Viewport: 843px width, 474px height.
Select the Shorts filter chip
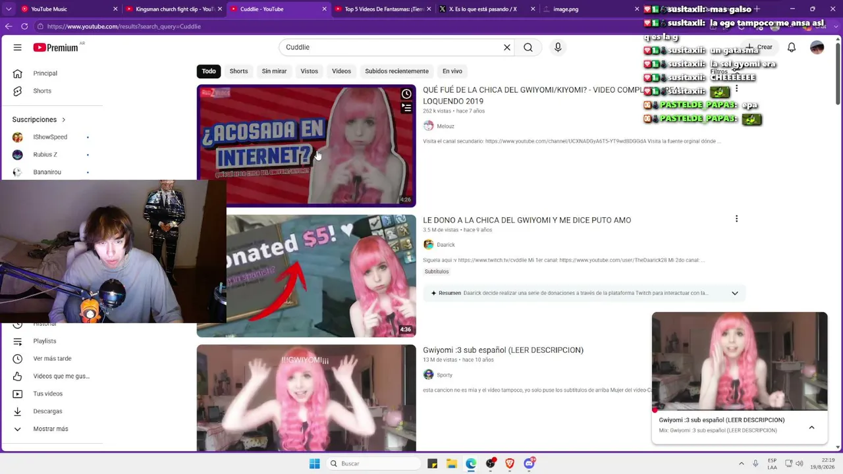[238, 71]
